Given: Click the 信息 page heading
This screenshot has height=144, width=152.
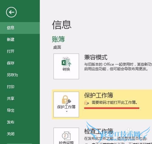Looking at the screenshot, I should pyautogui.click(x=62, y=25).
